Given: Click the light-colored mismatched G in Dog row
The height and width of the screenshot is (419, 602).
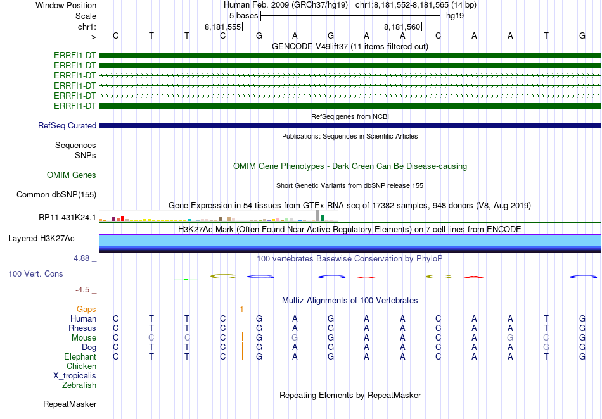Looking at the screenshot, I should point(546,347).
